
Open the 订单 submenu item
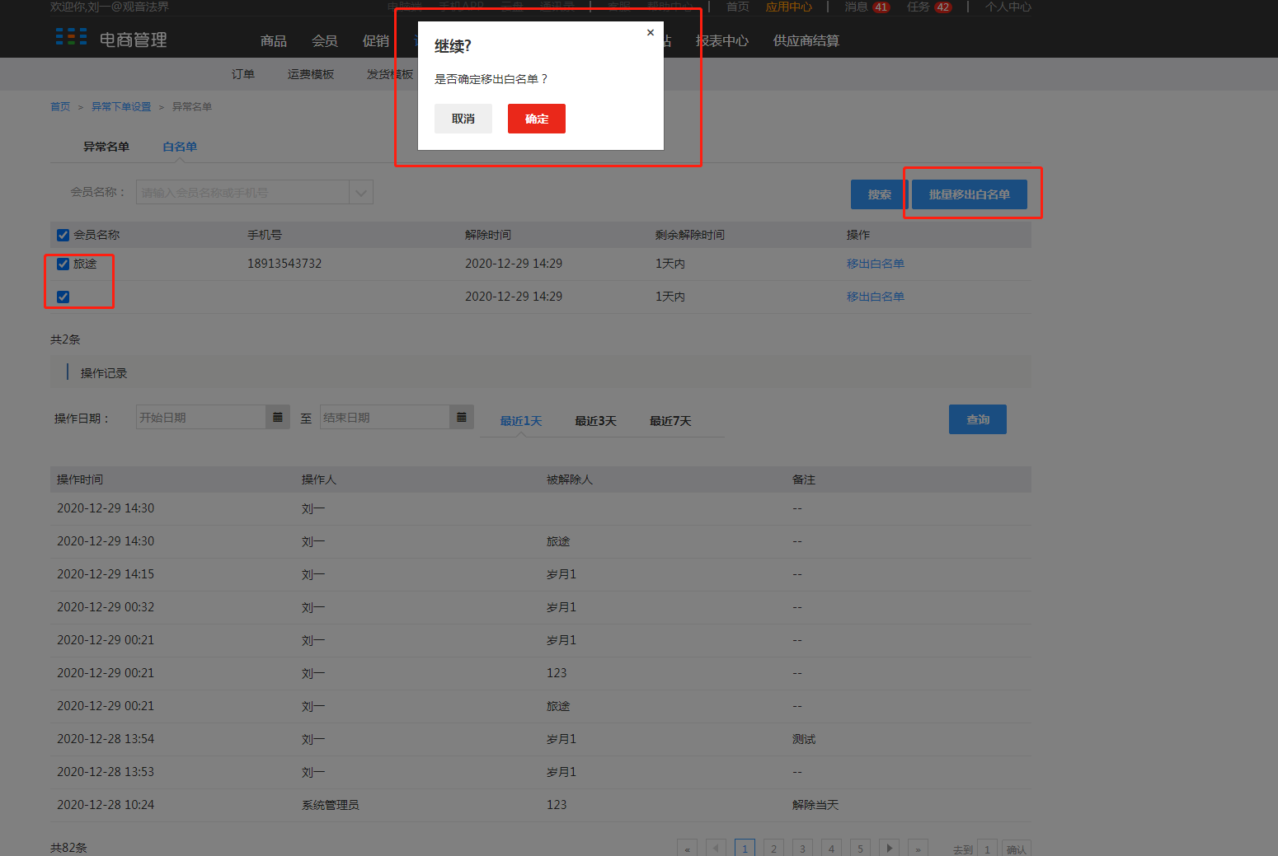point(243,74)
